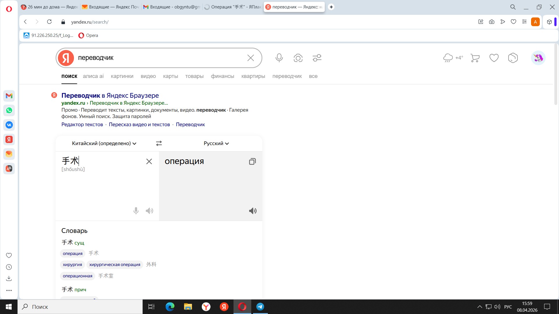Open browsing history in the Opera sidebar

pos(9,267)
